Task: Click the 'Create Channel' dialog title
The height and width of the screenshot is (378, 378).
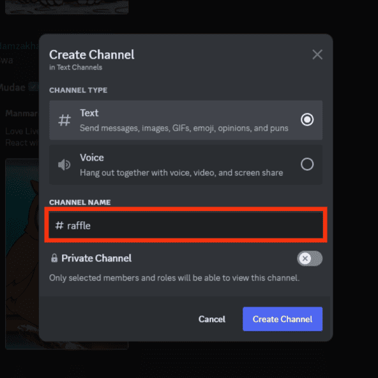Action: point(92,55)
